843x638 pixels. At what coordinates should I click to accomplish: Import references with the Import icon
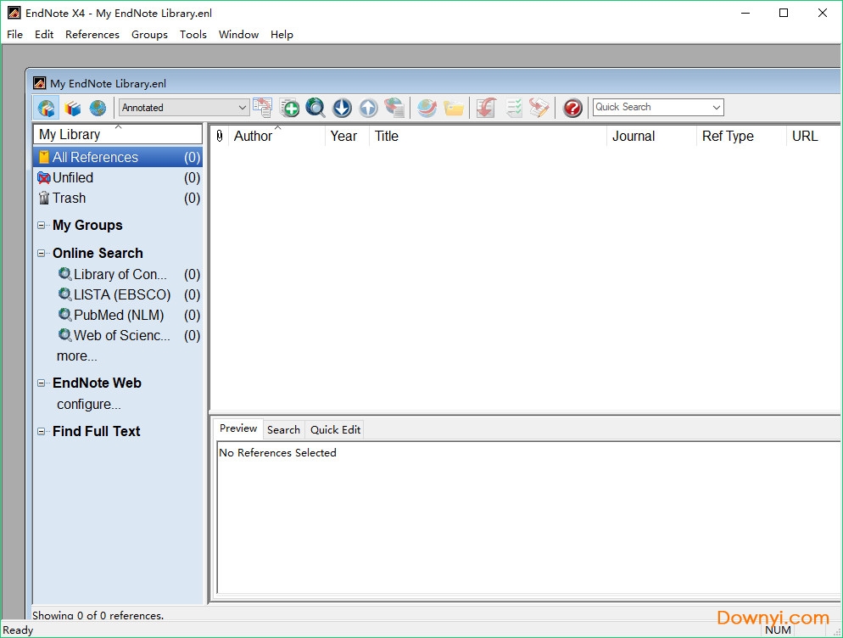pyautogui.click(x=342, y=108)
